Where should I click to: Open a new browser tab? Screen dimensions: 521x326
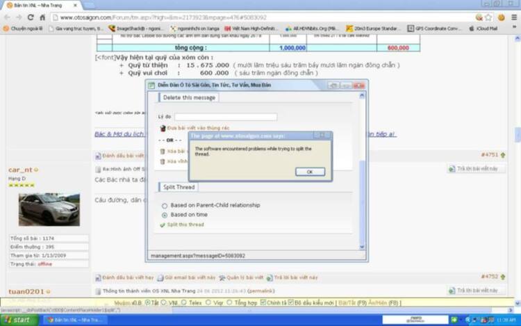pos(88,6)
